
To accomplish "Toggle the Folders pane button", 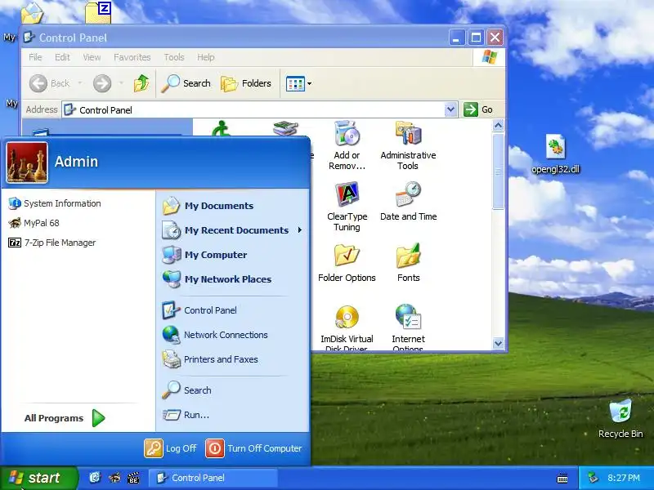I will [246, 83].
